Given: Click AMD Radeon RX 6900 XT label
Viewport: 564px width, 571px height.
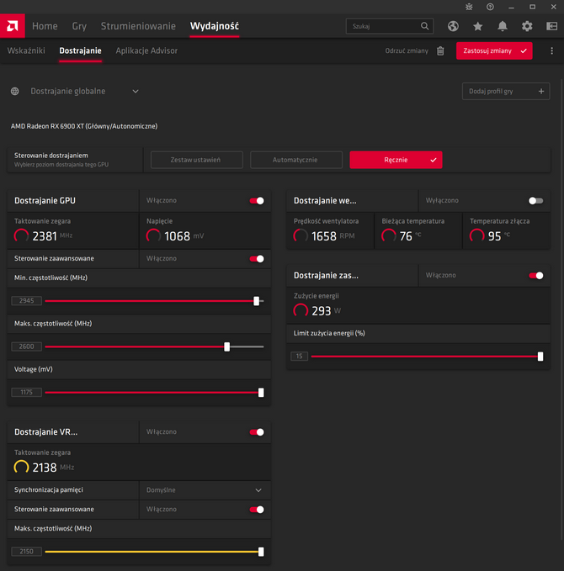Looking at the screenshot, I should (84, 126).
